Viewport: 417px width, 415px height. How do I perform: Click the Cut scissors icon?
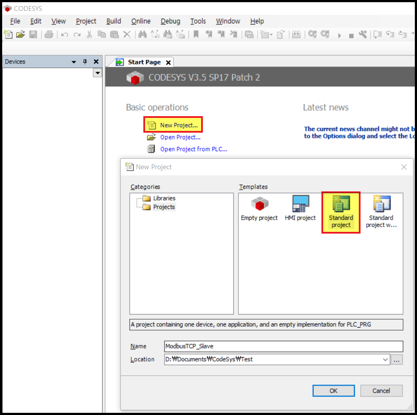(89, 34)
